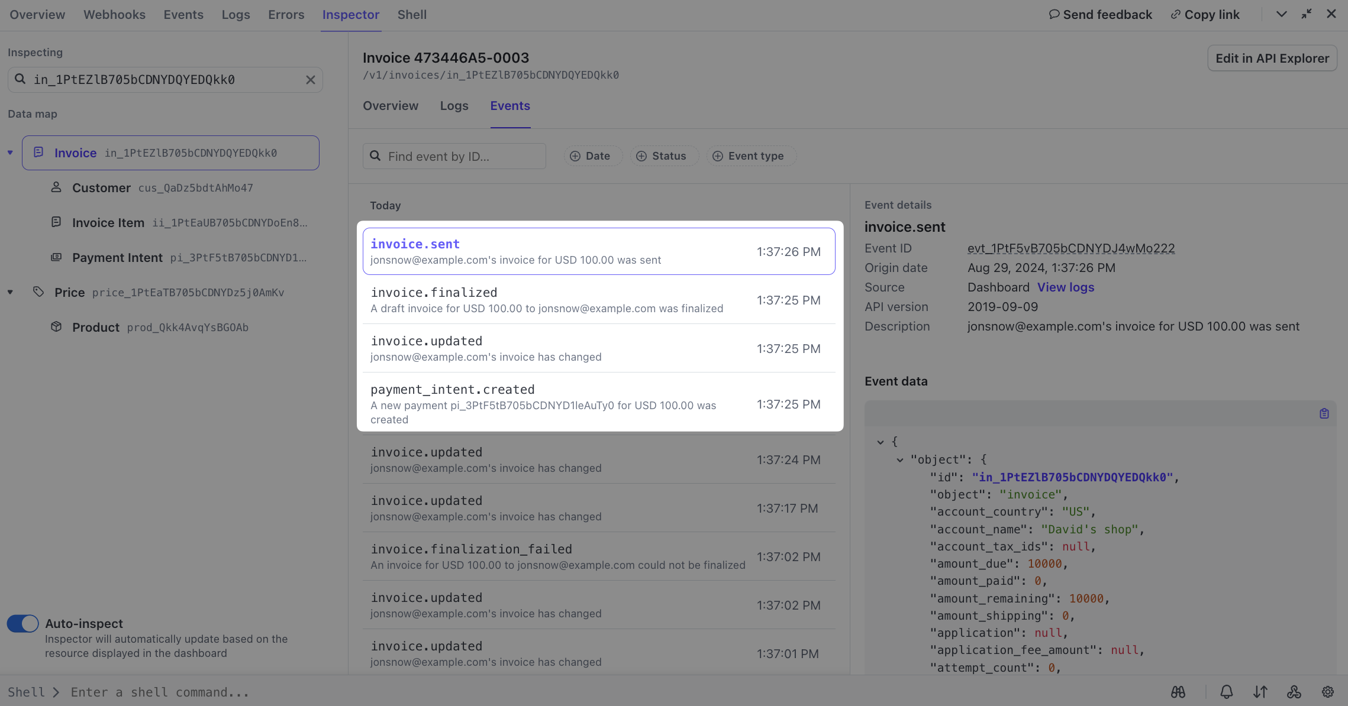Click Edit in API Explorer button
The height and width of the screenshot is (706, 1348).
point(1272,59)
